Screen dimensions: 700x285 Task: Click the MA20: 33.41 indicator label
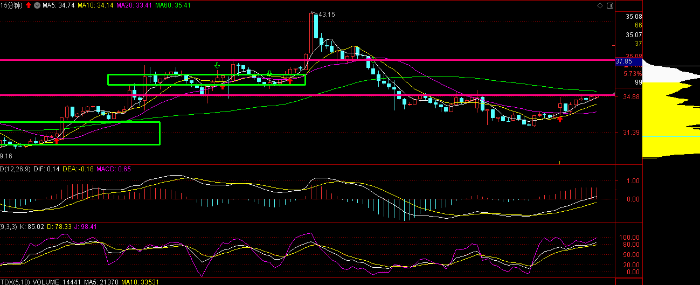(134, 5)
